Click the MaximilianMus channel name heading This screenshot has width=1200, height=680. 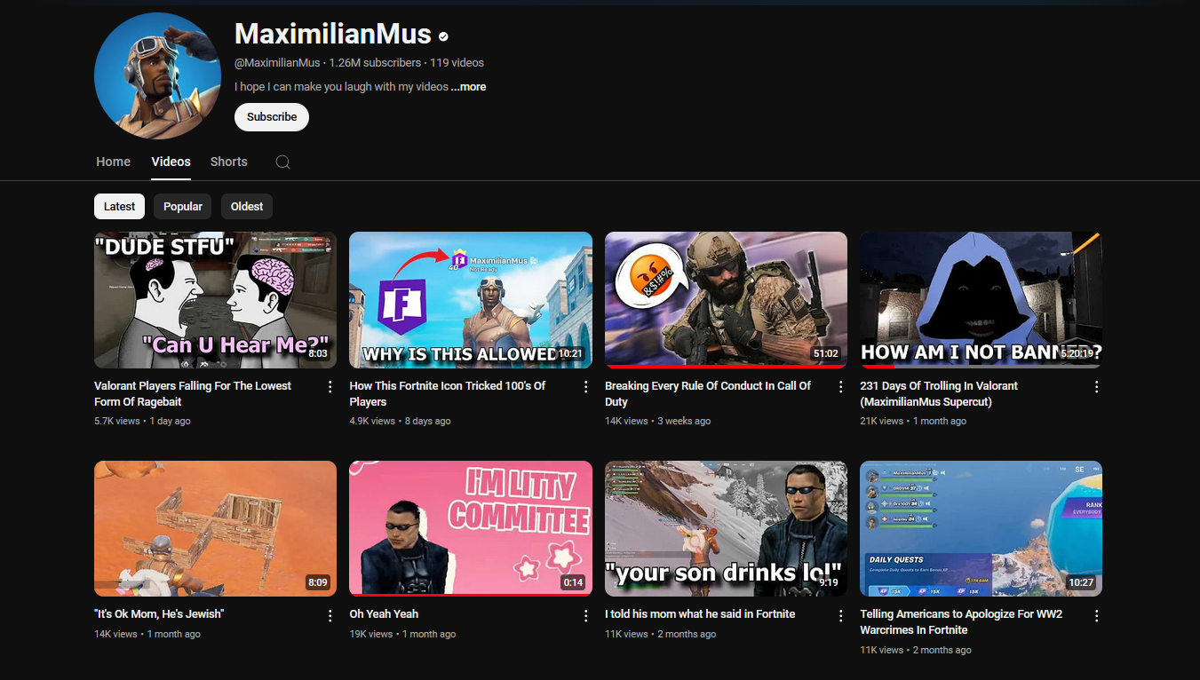(333, 35)
